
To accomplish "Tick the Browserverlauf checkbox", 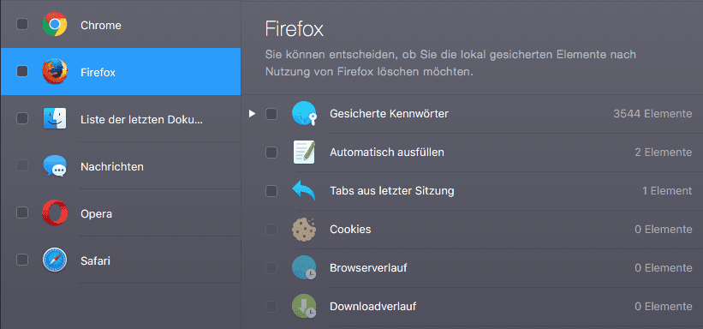I will [x=271, y=268].
